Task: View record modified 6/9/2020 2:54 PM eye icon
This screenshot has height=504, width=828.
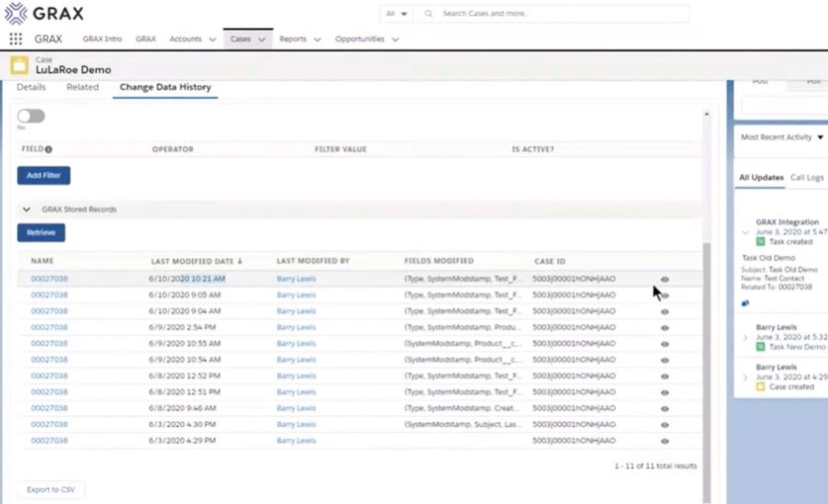Action: coord(665,328)
